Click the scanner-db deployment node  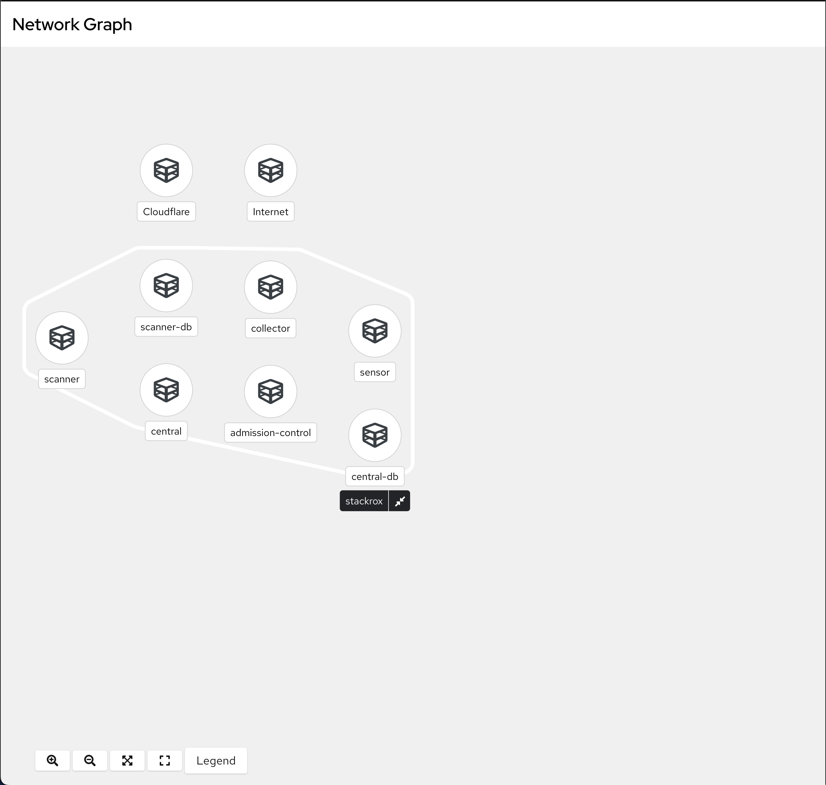click(x=166, y=285)
